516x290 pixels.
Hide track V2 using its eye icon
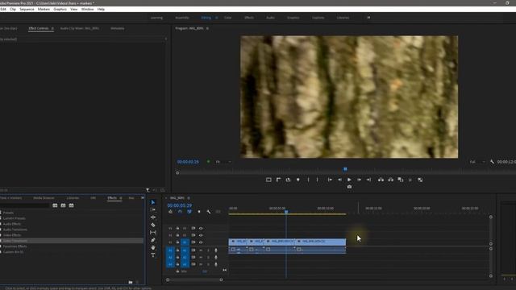point(201,235)
